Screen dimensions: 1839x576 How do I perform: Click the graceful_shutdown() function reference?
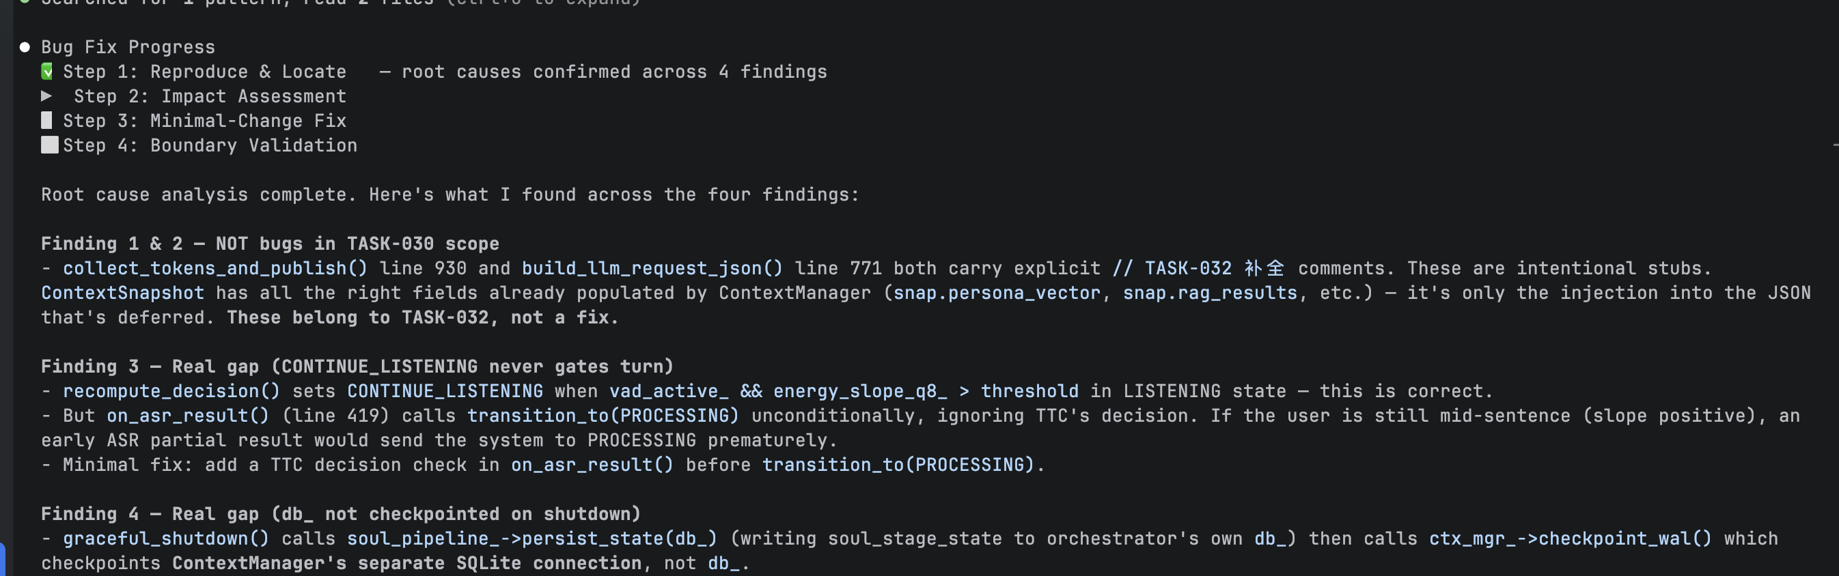pos(165,538)
